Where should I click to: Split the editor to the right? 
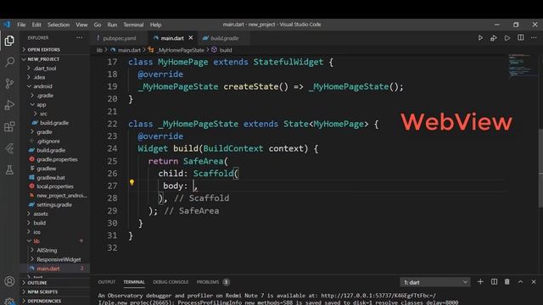pos(520,37)
